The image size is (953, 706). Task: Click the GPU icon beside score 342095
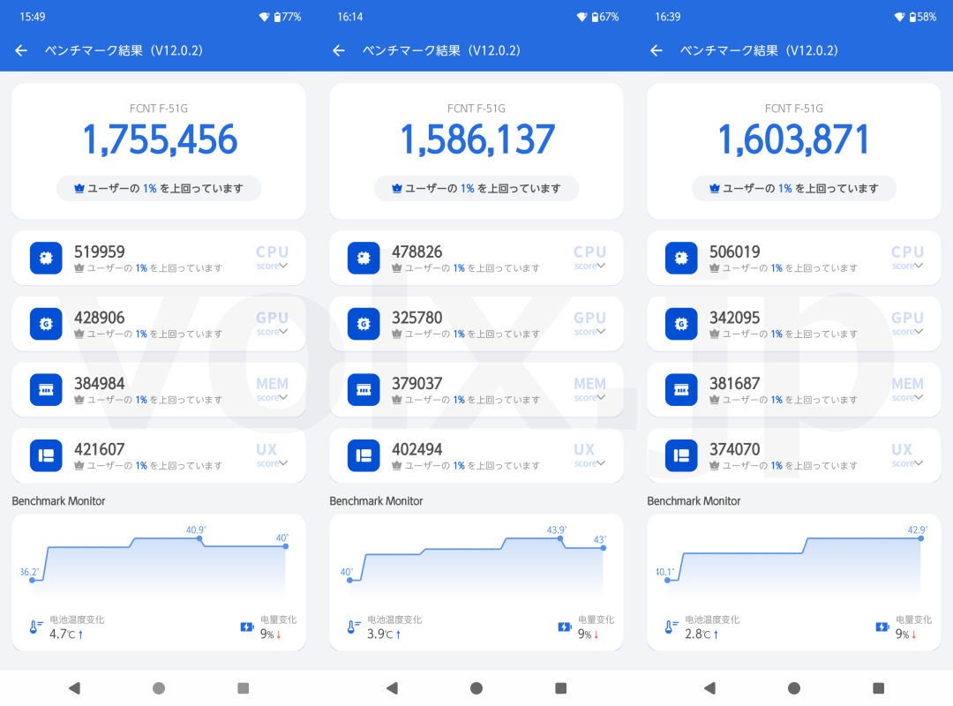(681, 324)
